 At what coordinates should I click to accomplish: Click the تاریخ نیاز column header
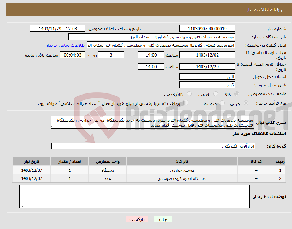32,161
